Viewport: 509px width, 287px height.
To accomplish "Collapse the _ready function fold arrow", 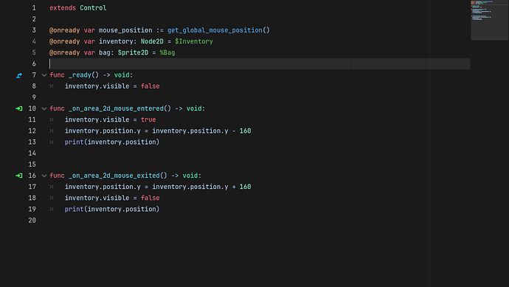I will (x=44, y=75).
